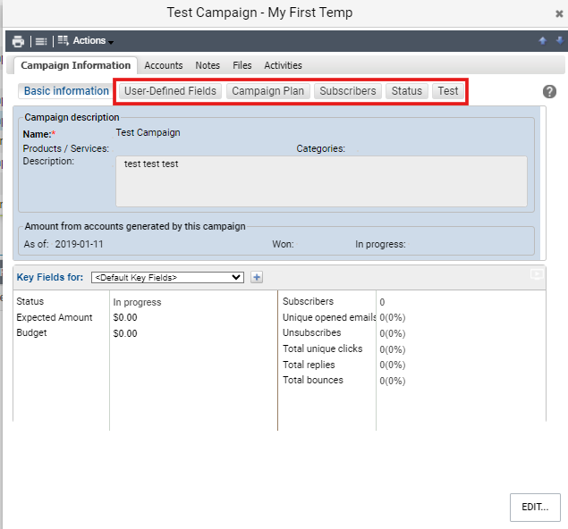Select the Status subtab

click(x=406, y=91)
